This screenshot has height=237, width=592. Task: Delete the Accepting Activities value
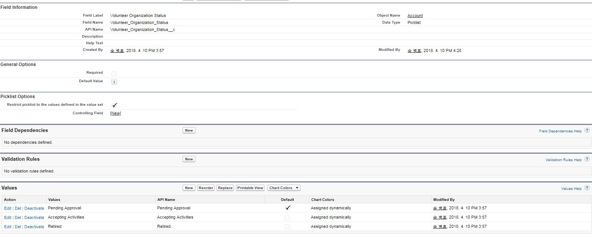18,217
